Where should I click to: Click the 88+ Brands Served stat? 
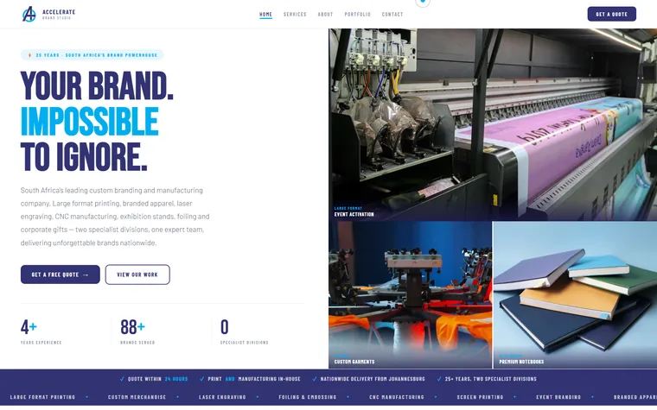tap(137, 331)
